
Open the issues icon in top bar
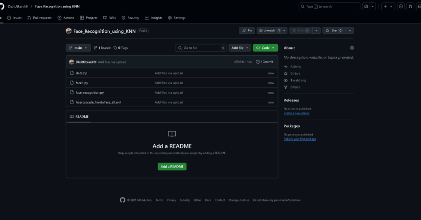click(x=400, y=6)
